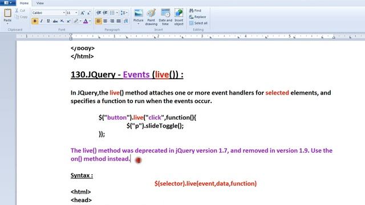Click the $("button").live("click",function(){ line
This screenshot has width=365, height=205.
coord(147,117)
